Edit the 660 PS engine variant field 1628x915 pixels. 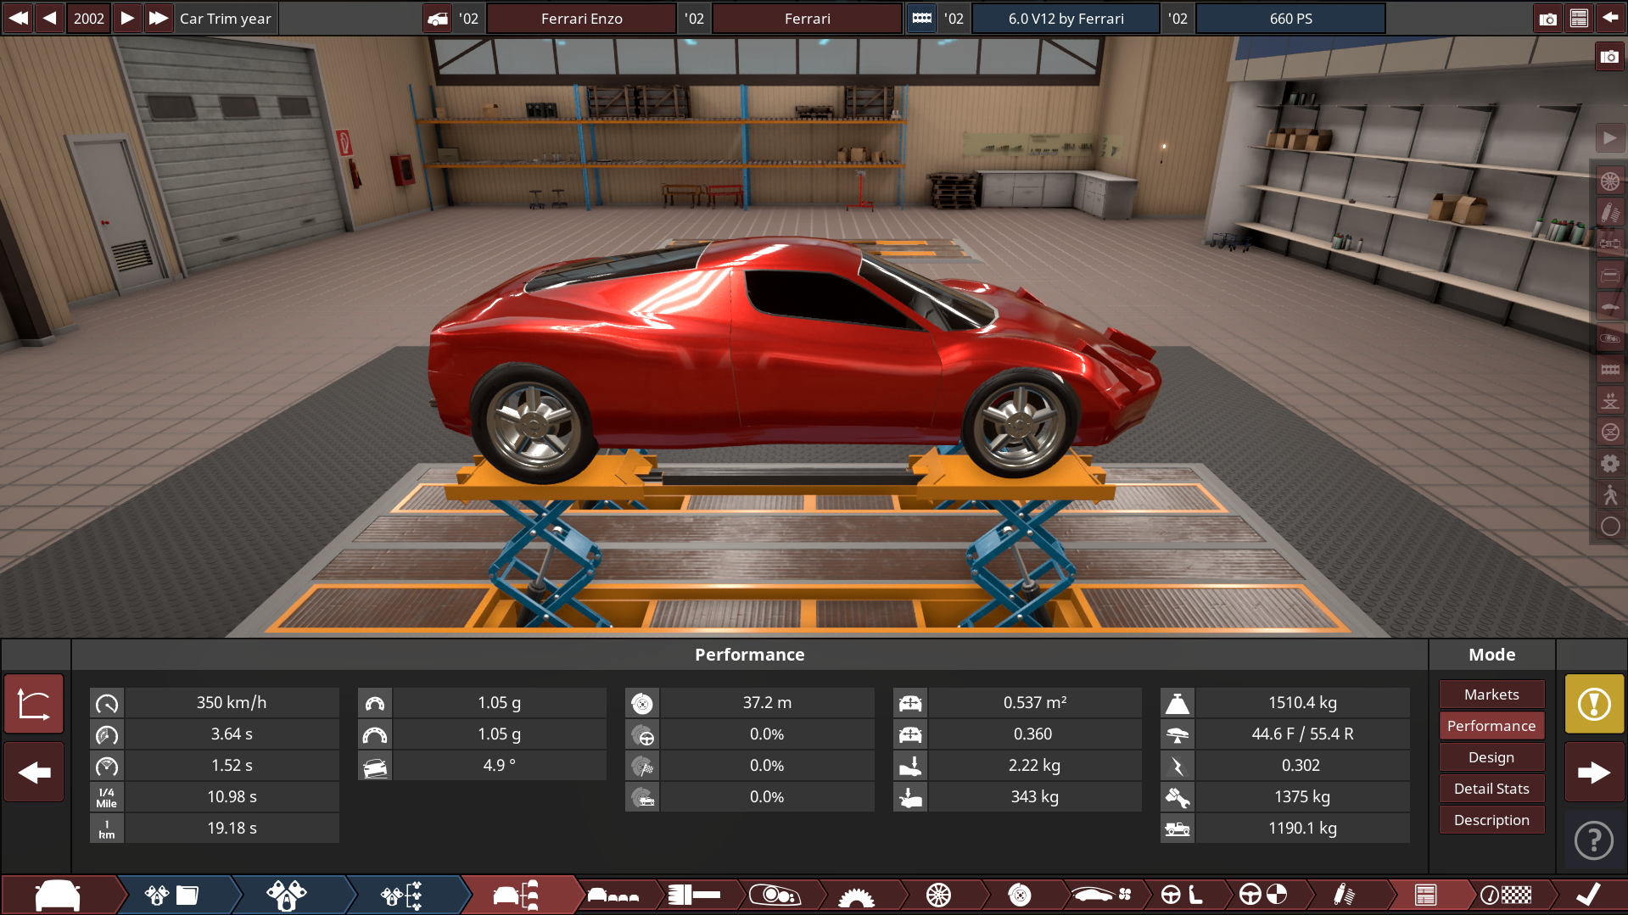[1291, 18]
